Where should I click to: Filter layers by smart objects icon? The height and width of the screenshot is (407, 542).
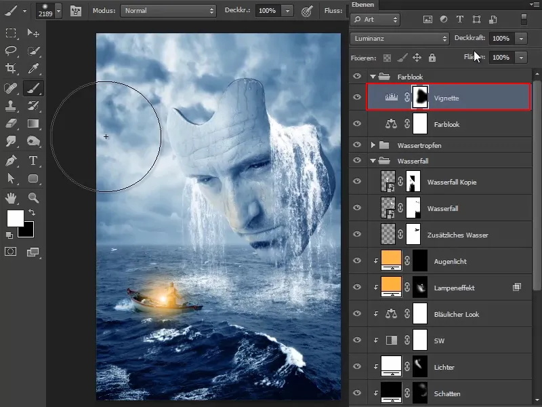[493, 20]
